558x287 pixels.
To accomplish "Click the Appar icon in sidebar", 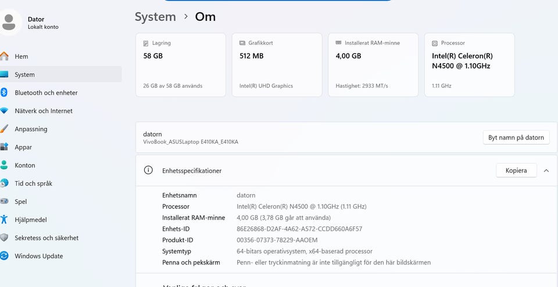I will 4,147.
